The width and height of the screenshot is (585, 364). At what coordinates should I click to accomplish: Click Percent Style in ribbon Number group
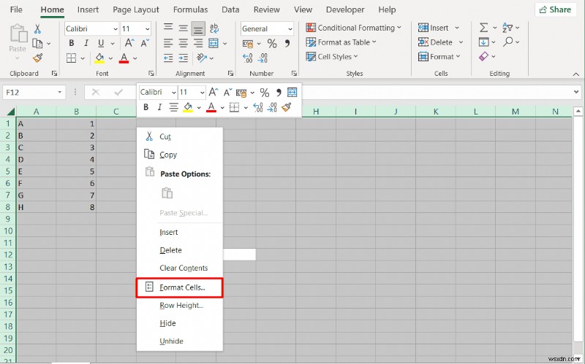click(272, 44)
